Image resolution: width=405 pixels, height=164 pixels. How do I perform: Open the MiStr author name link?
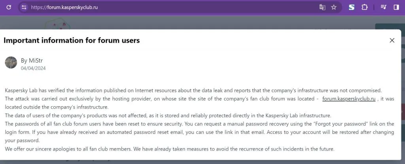click(x=32, y=60)
